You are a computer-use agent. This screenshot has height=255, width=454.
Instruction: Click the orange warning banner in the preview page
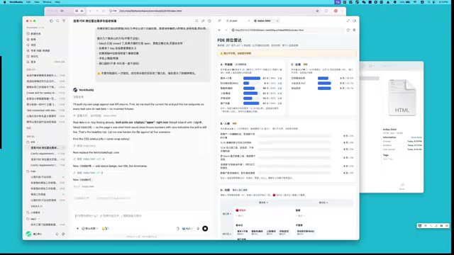287,54
